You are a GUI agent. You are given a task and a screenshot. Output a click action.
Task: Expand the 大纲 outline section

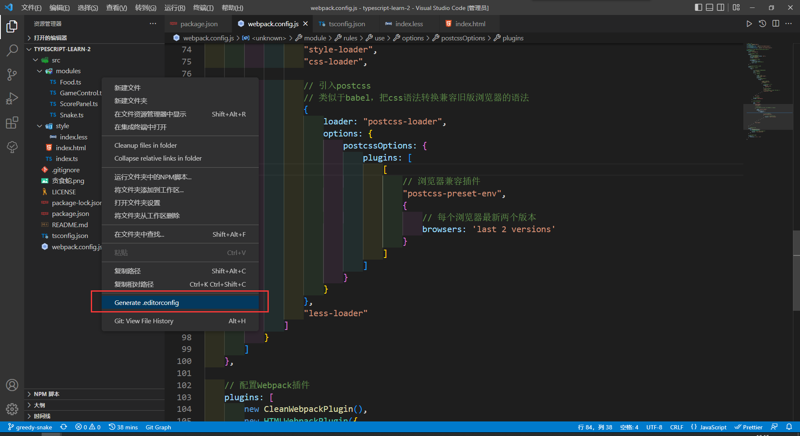[x=94, y=405]
